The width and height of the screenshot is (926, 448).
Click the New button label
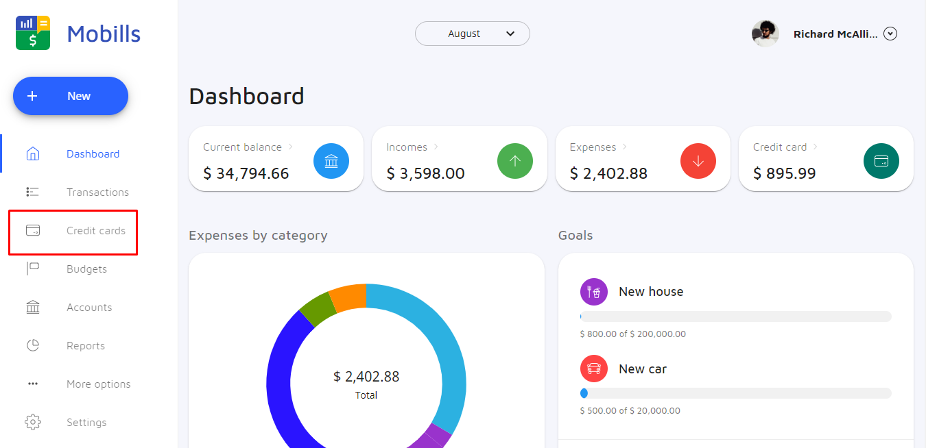[79, 96]
